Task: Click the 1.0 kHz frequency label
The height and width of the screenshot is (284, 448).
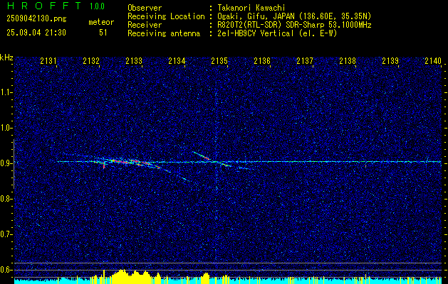Action: pyautogui.click(x=6, y=128)
